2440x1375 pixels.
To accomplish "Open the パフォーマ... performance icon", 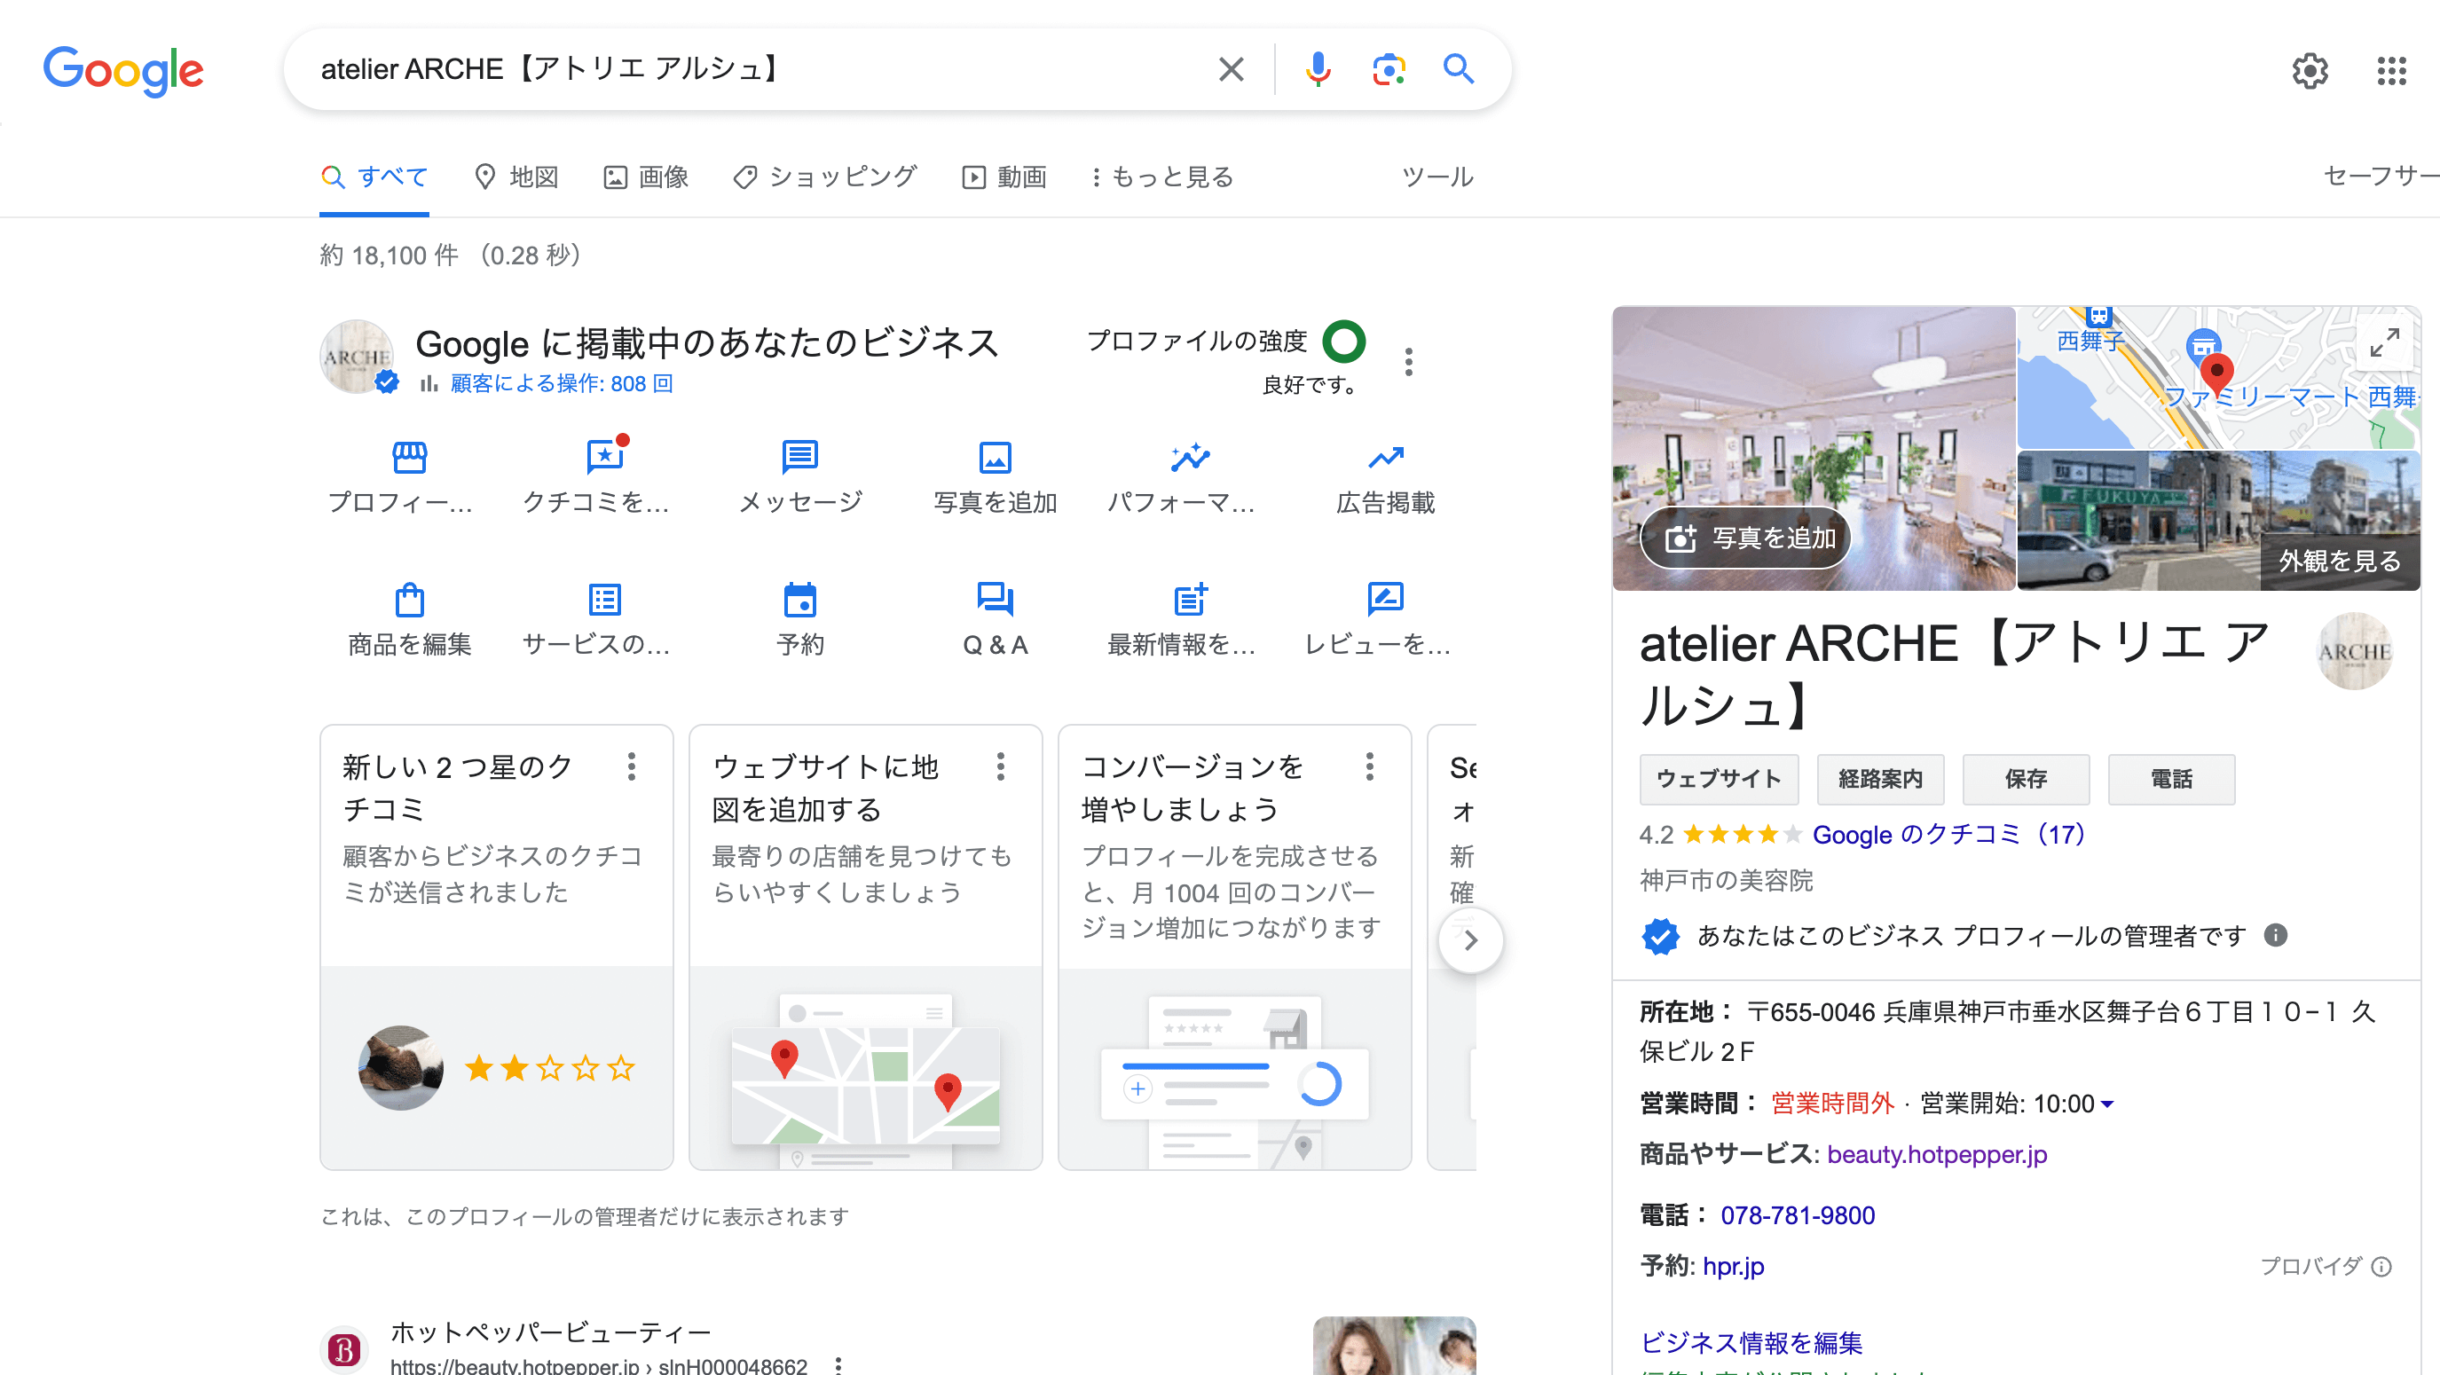I will coord(1190,458).
